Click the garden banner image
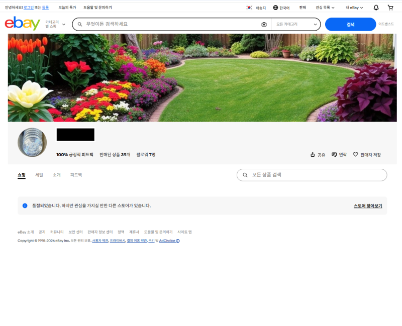402x326 pixels. pos(203,78)
